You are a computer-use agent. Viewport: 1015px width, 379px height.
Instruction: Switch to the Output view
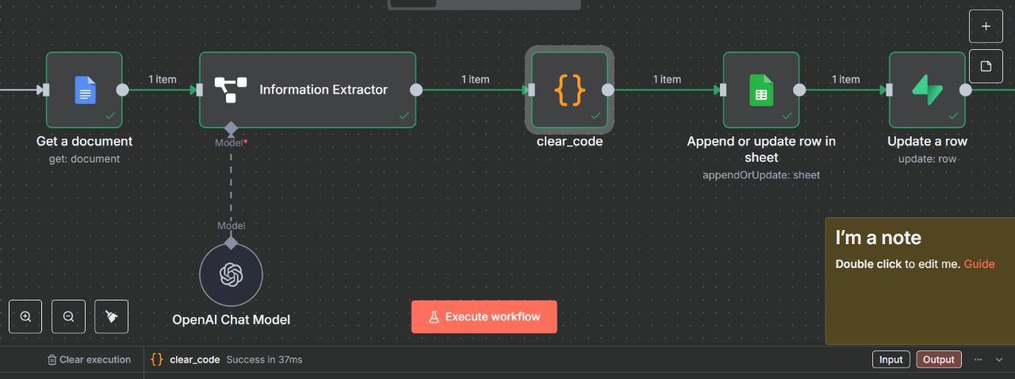[x=938, y=359]
